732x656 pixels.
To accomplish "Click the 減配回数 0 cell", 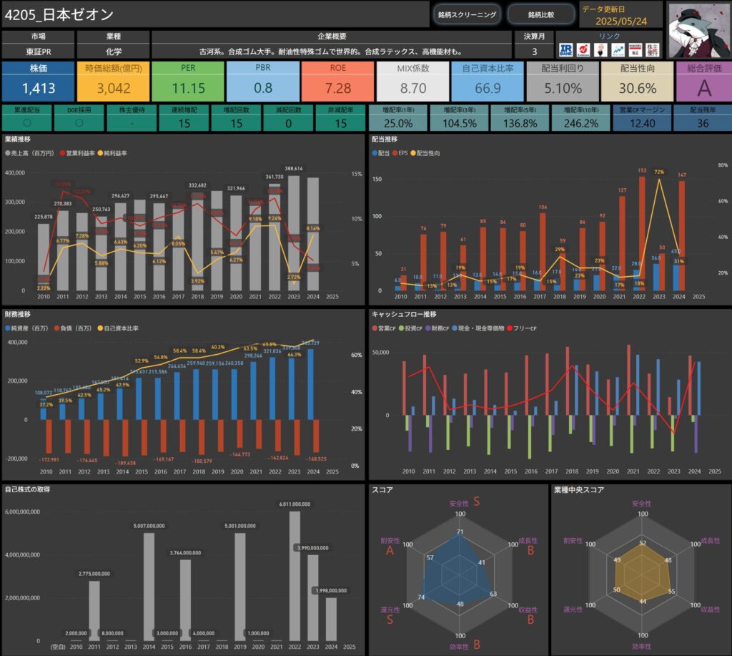I will pyautogui.click(x=289, y=118).
